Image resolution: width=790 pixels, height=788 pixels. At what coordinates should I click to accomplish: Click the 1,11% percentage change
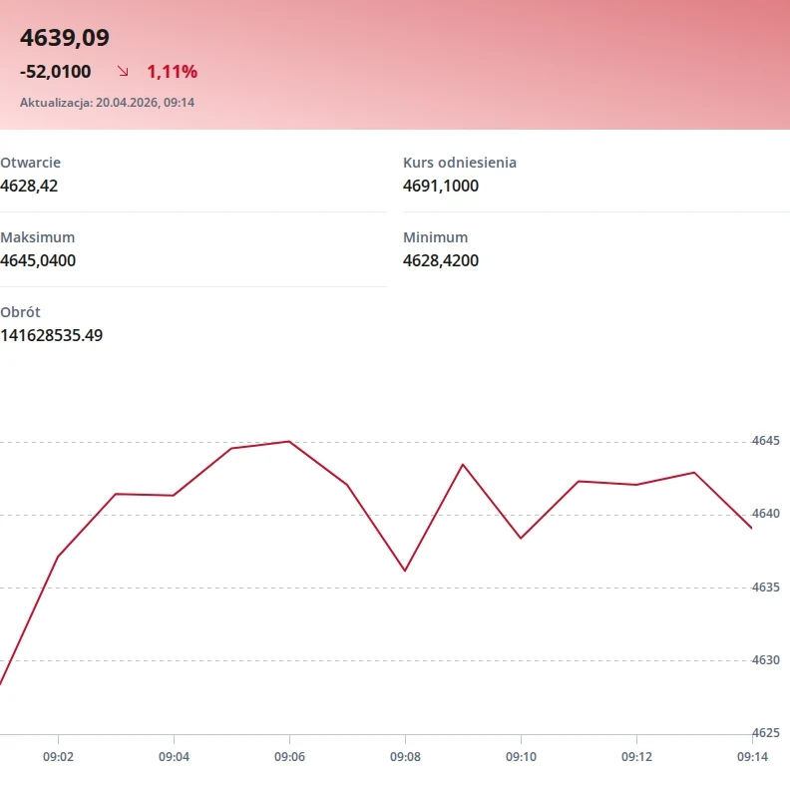click(x=172, y=72)
